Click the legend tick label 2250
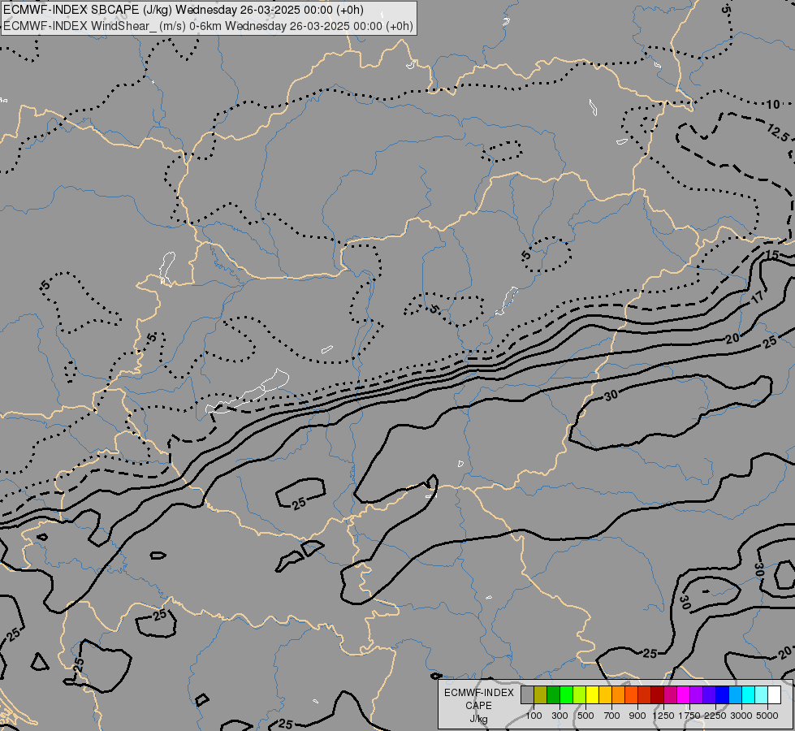Image resolution: width=795 pixels, height=731 pixels. click(715, 716)
